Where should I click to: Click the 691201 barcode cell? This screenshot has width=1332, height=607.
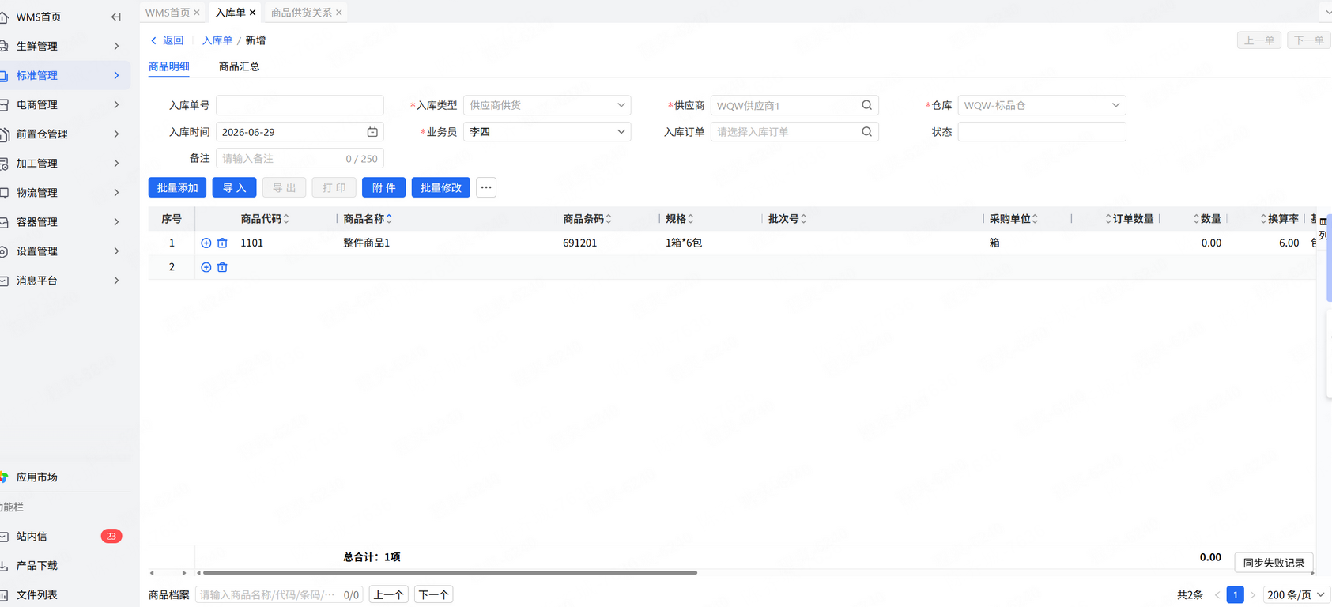[579, 243]
